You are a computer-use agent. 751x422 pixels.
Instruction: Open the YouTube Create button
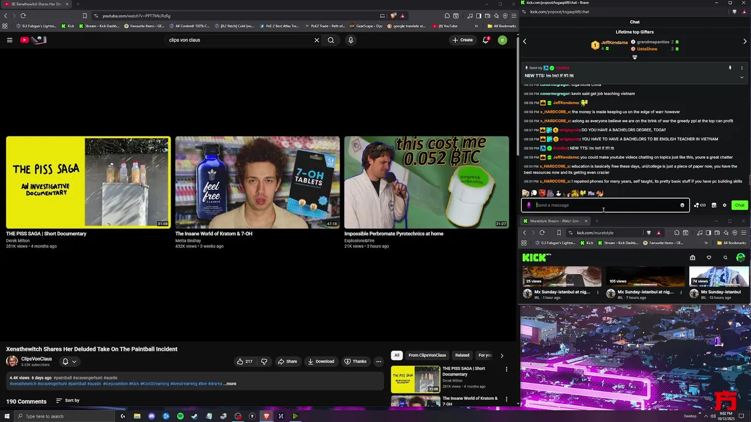(x=462, y=40)
